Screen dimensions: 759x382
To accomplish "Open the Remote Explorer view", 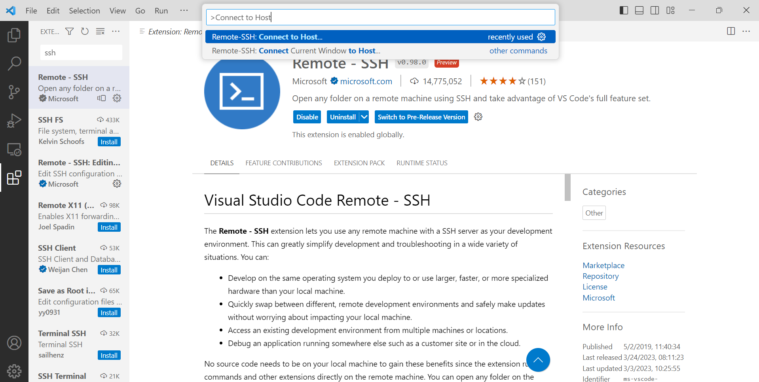I will click(x=14, y=149).
